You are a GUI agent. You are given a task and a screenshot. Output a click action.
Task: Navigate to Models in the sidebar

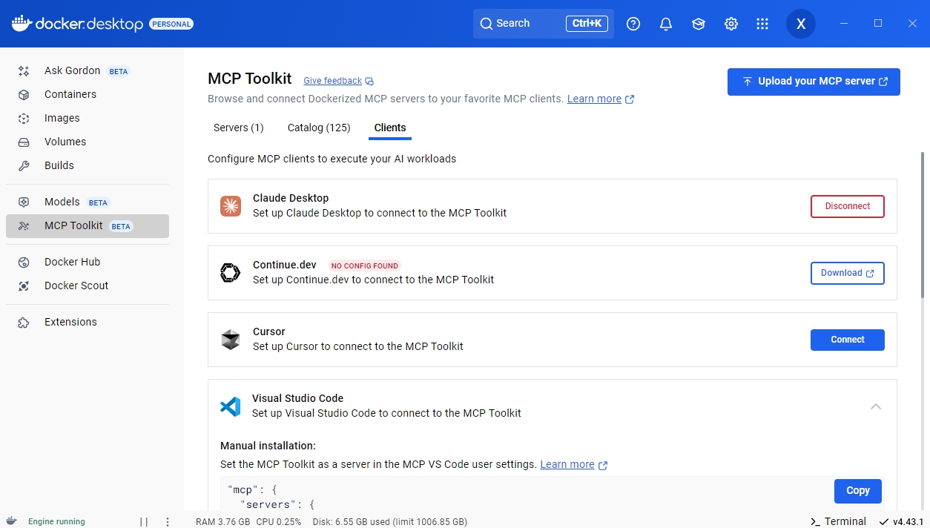tap(87, 202)
